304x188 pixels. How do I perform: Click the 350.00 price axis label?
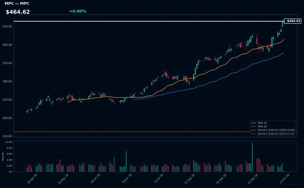pyautogui.click(x=7, y=63)
